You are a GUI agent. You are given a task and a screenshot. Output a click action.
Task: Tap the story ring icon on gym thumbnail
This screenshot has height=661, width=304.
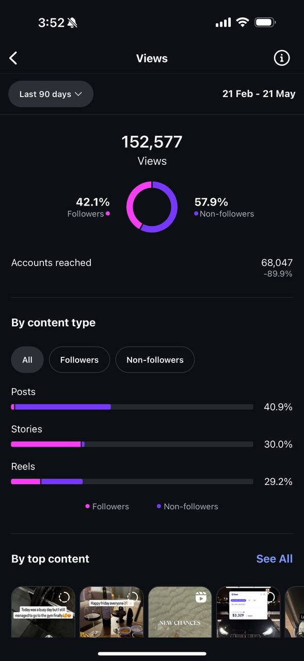[64, 597]
